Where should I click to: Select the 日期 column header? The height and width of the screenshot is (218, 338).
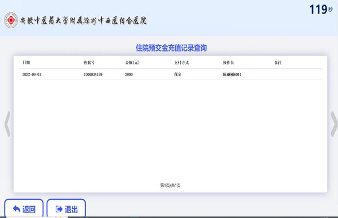tap(26, 63)
